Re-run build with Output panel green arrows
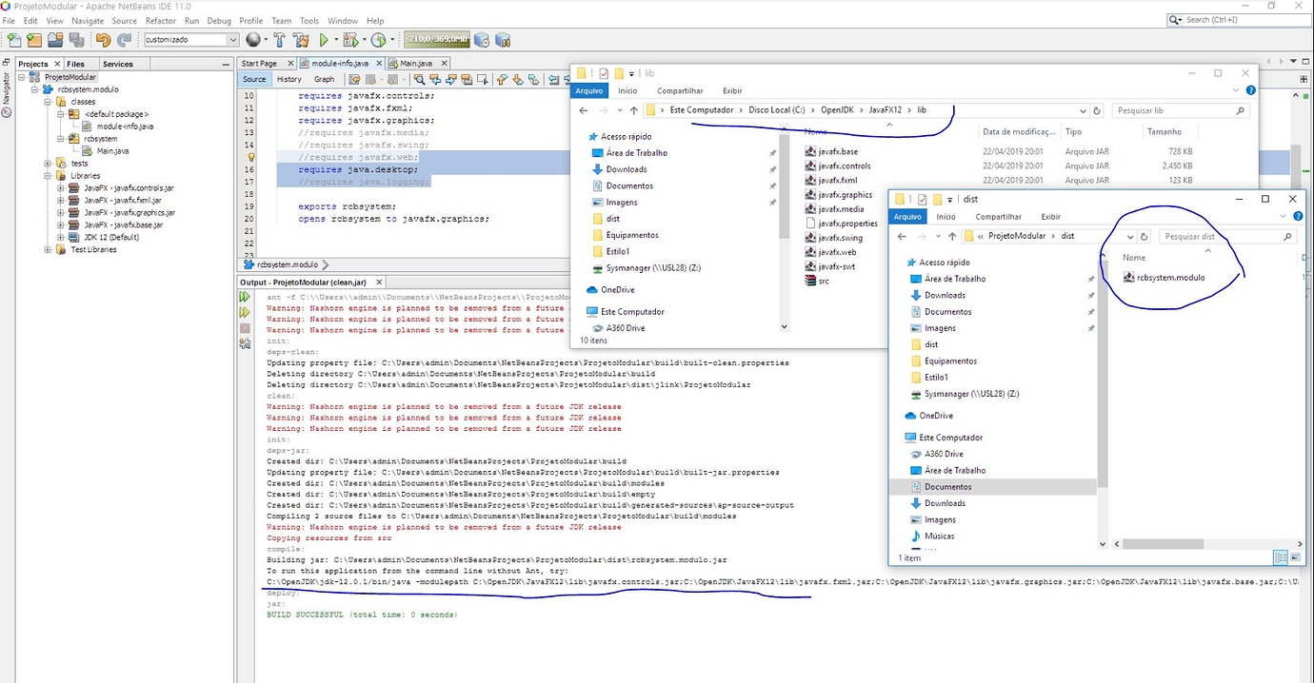Viewport: 1314px width, 683px height. (x=245, y=298)
